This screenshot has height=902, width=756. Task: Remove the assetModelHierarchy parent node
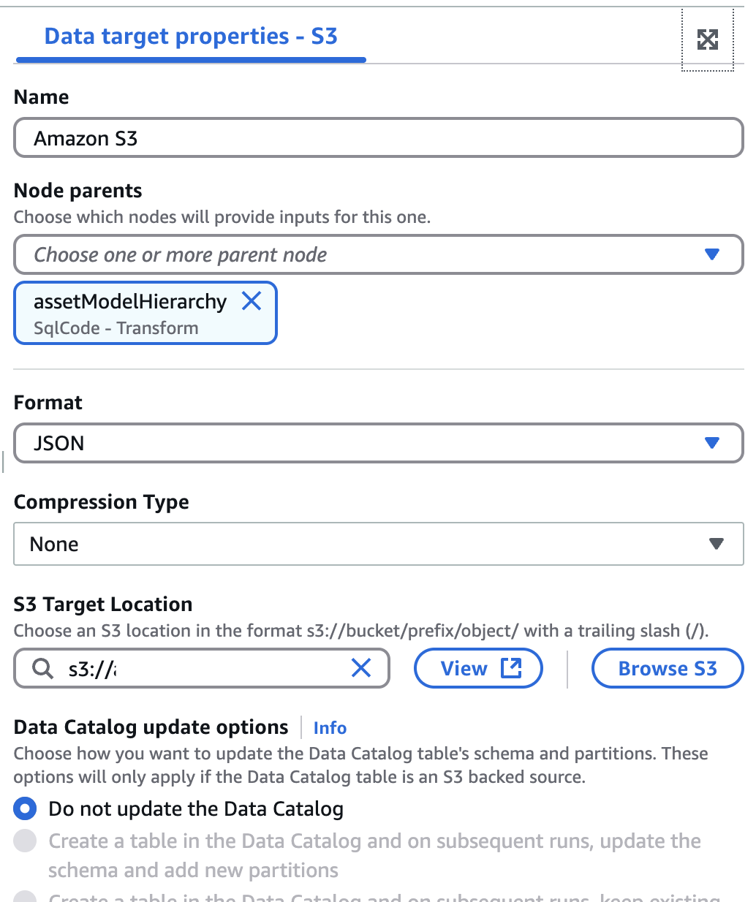[x=252, y=301]
